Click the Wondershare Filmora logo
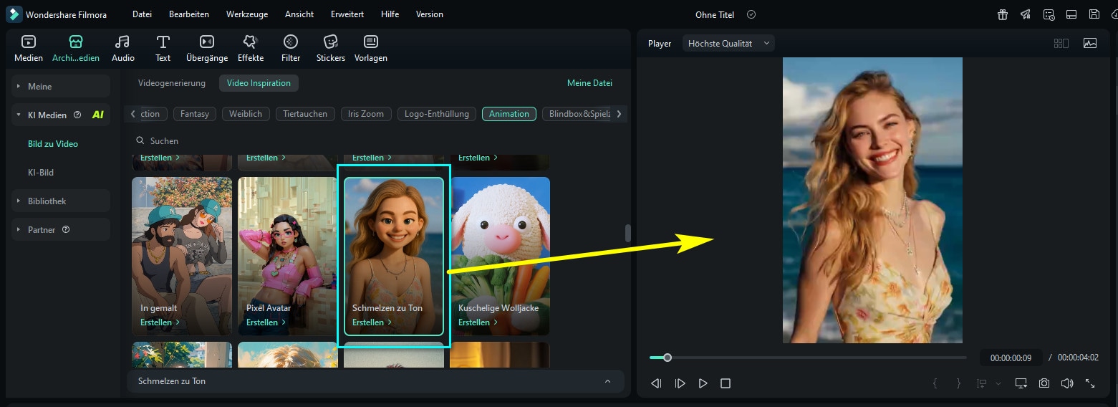The image size is (1118, 407). pyautogui.click(x=14, y=14)
